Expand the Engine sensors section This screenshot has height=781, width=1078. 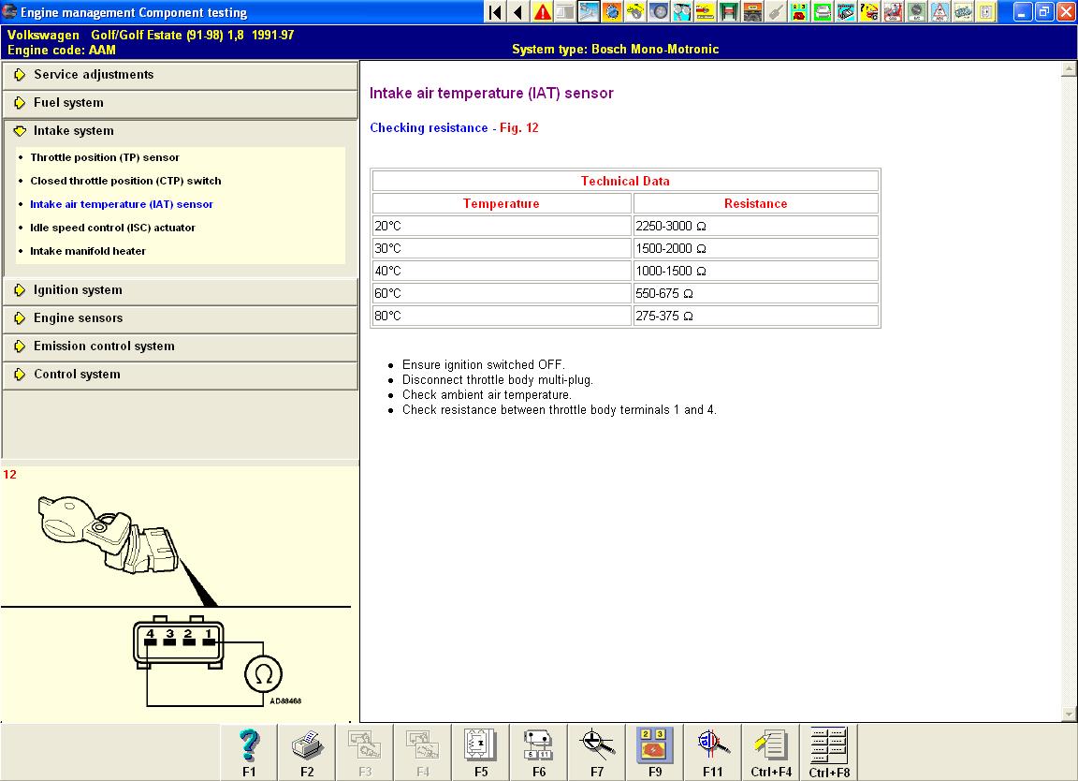(x=78, y=318)
